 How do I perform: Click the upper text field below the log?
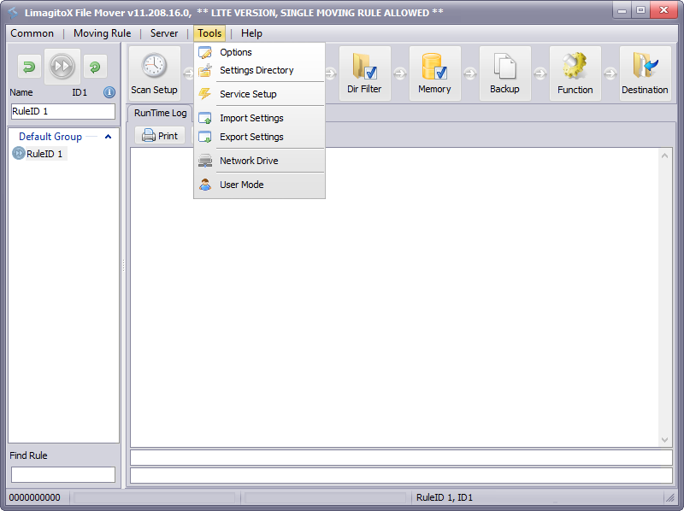[x=401, y=458]
